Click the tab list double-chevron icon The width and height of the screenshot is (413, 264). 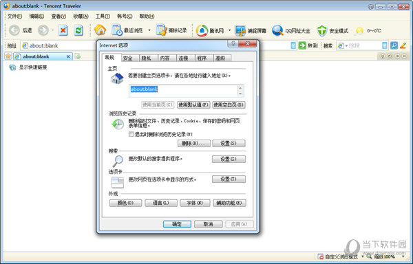383,56
